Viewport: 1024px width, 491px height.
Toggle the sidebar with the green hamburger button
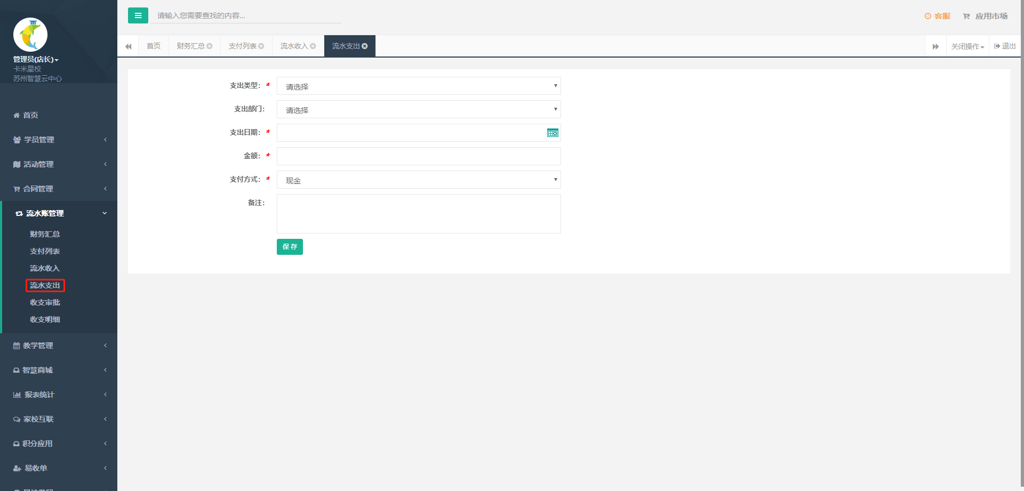click(x=138, y=15)
